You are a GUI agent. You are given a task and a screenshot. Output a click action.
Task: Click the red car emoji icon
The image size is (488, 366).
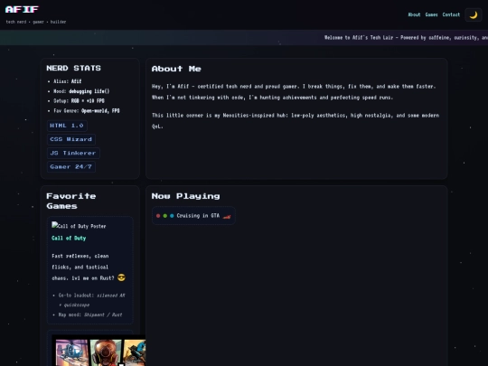(227, 216)
